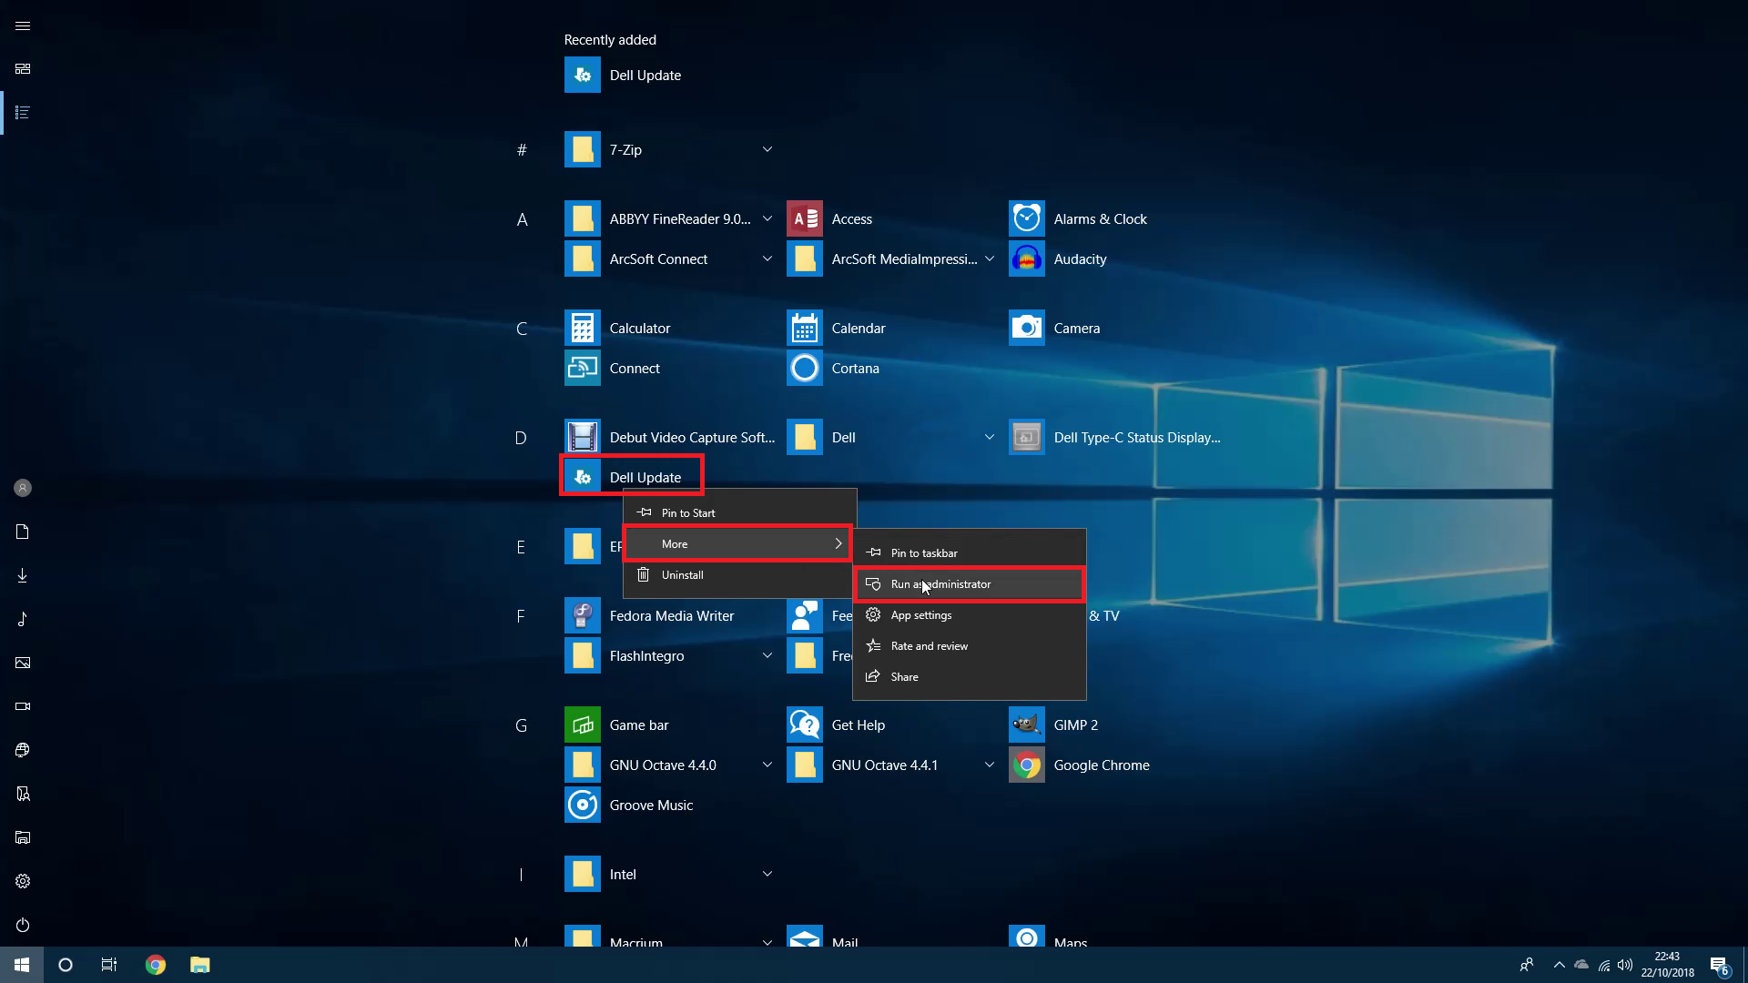Expand the ArcSoft Connect folder
The height and width of the screenshot is (983, 1748).
[x=767, y=258]
